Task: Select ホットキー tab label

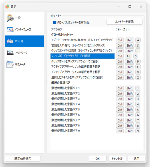Action: (20, 41)
